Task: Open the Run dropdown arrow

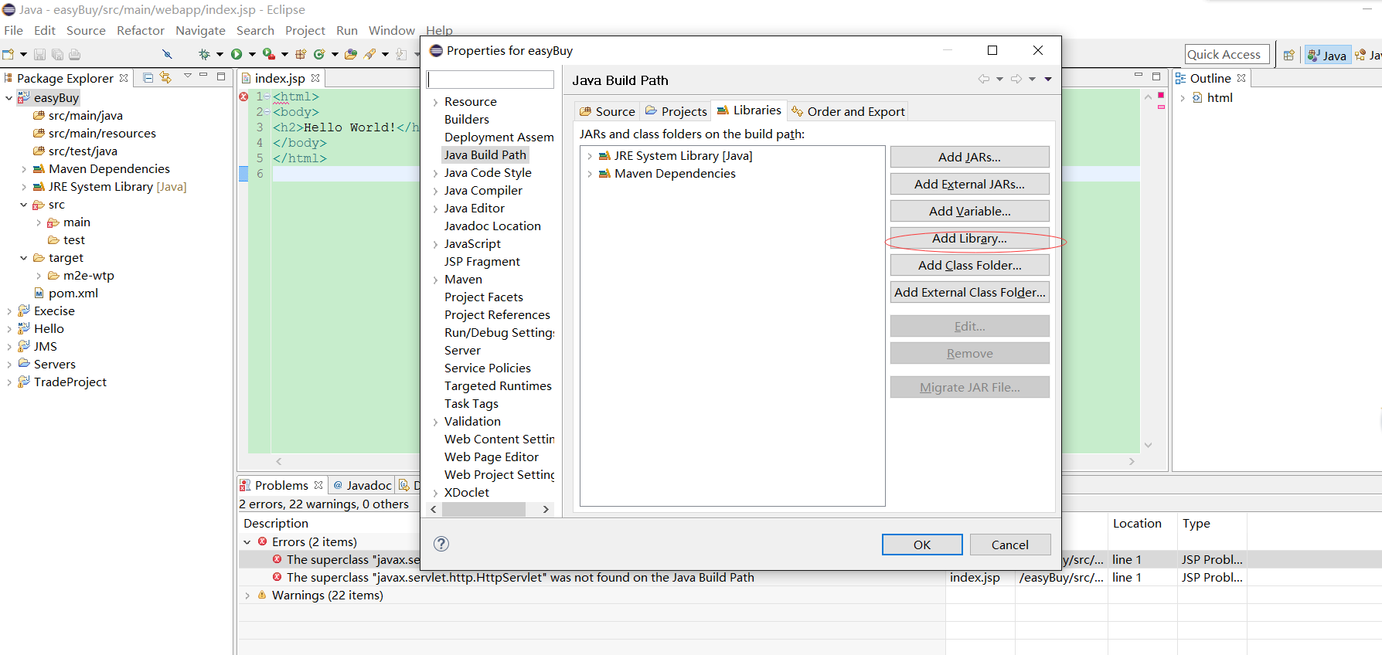Action: (x=252, y=54)
